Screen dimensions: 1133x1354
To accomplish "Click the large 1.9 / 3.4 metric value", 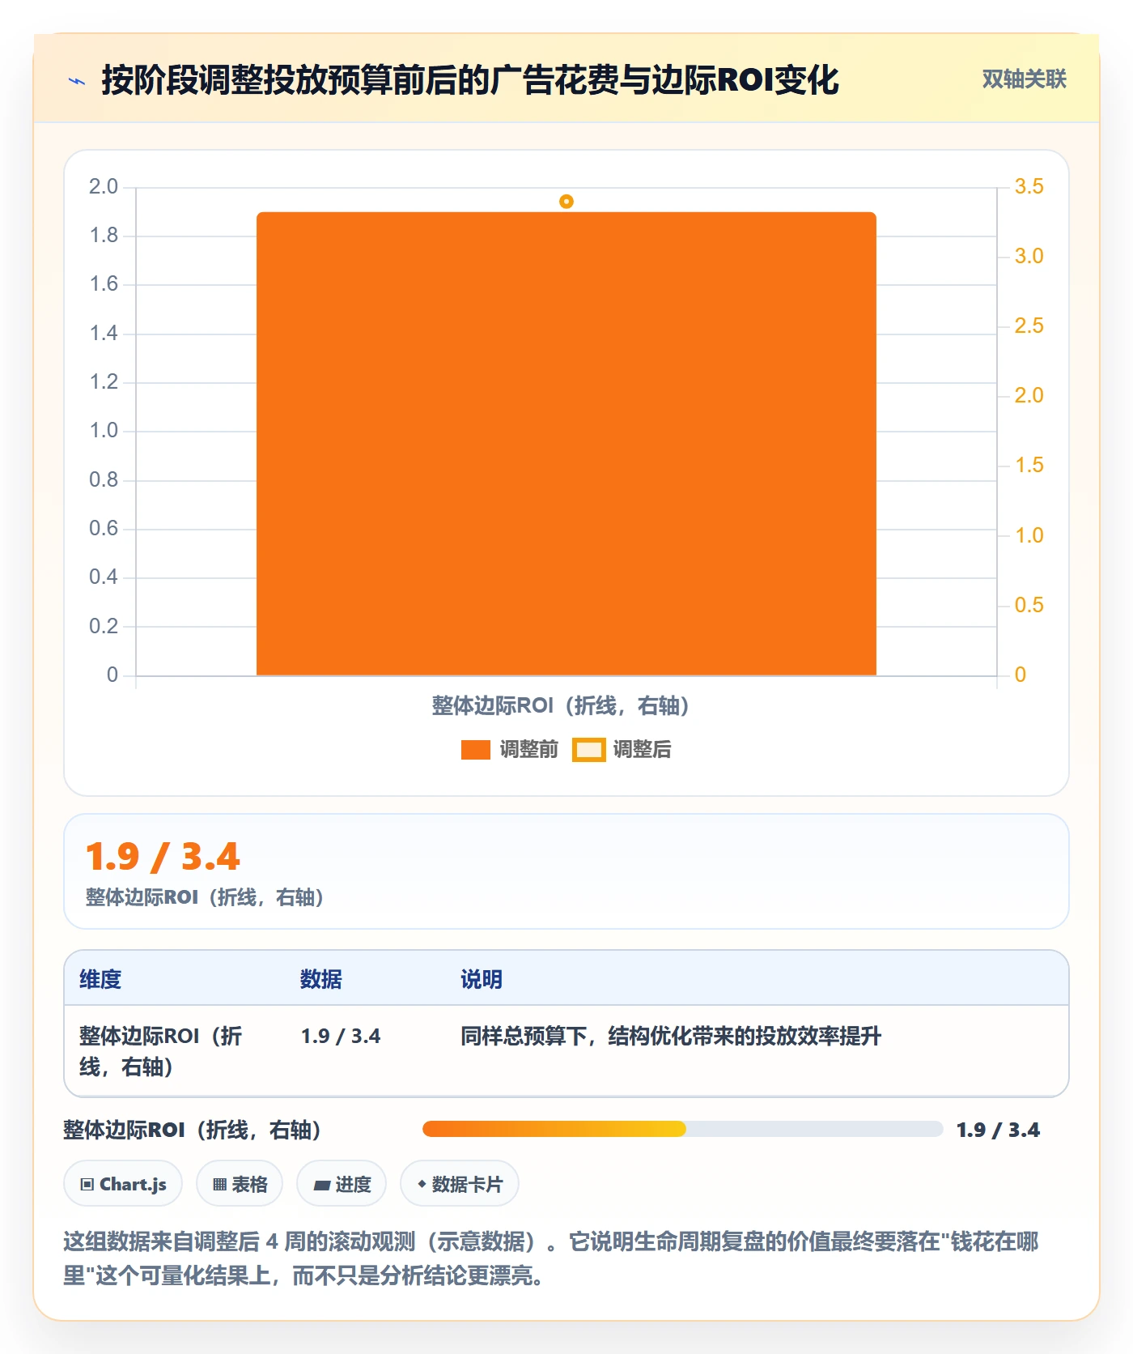I will (x=163, y=857).
